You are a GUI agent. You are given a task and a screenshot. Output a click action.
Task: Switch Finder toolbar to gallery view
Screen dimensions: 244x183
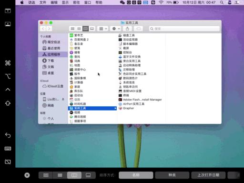click(92, 29)
